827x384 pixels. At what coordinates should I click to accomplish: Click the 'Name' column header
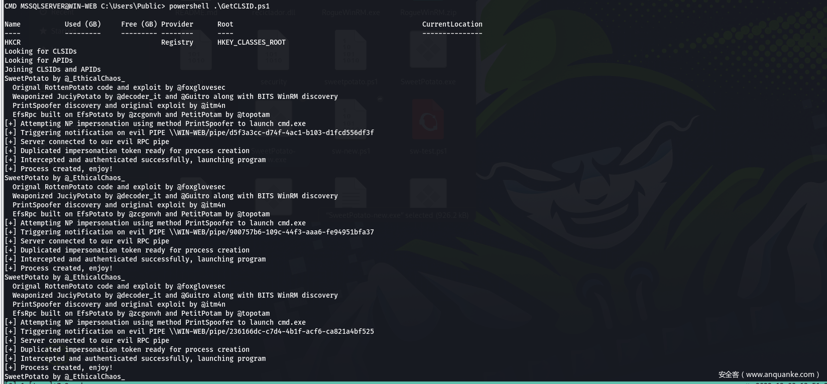(13, 24)
